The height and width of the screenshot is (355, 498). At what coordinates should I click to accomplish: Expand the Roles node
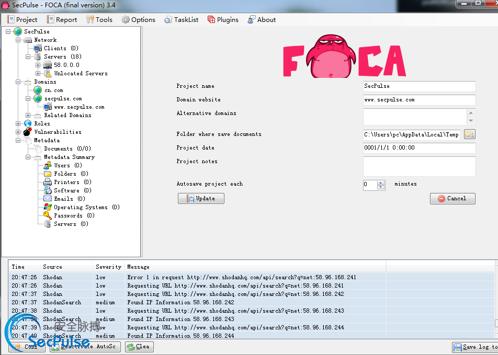18,123
